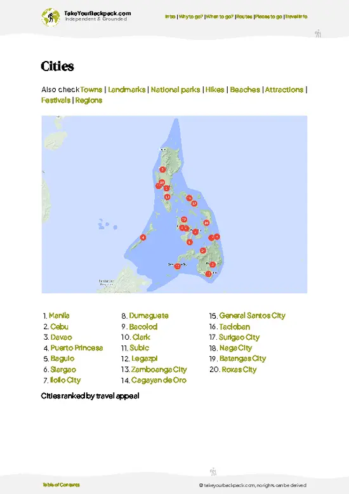Open the Roxas City link
The image size is (349, 494).
click(x=239, y=370)
